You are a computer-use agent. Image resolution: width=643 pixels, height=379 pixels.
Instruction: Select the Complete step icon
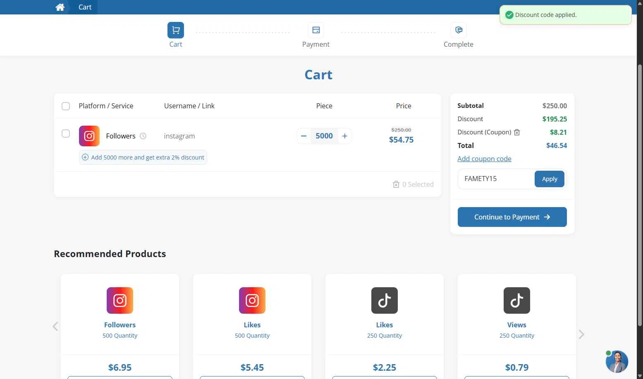(x=459, y=30)
